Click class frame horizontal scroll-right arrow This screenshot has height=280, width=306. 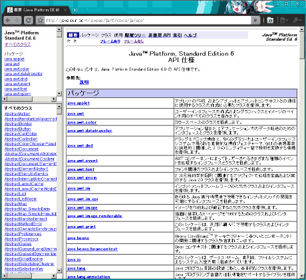[x=54, y=276]
